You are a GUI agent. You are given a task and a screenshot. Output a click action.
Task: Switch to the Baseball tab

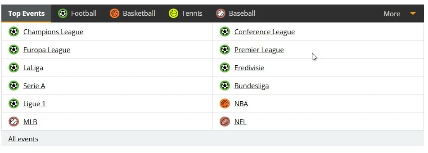click(235, 14)
